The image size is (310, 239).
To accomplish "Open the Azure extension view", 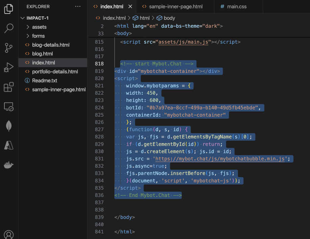I will pyautogui.click(x=8, y=145).
